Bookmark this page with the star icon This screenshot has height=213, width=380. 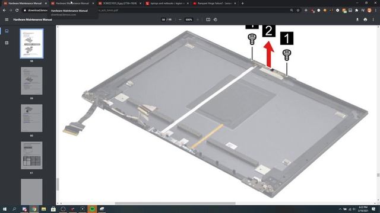pyautogui.click(x=298, y=11)
